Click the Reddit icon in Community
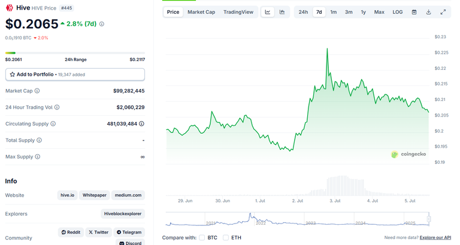 [x=63, y=232]
